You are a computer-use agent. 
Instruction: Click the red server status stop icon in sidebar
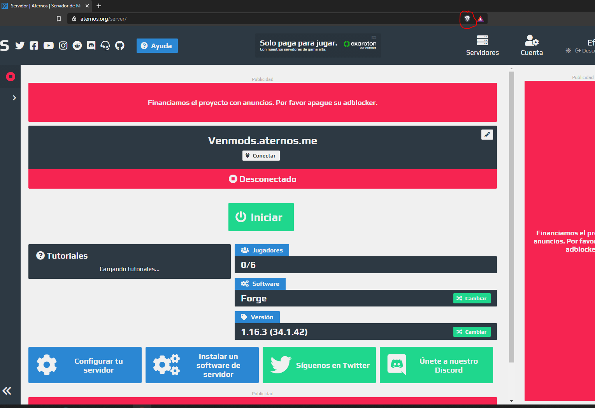pyautogui.click(x=11, y=77)
